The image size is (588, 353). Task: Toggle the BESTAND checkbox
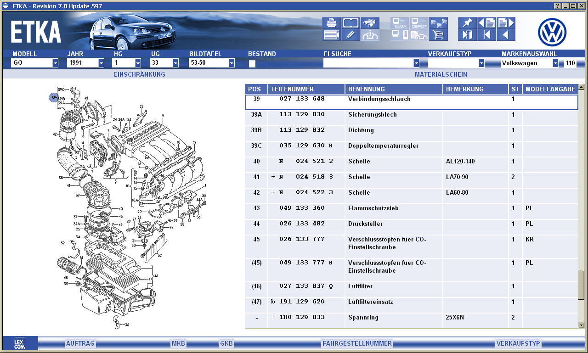pos(252,64)
